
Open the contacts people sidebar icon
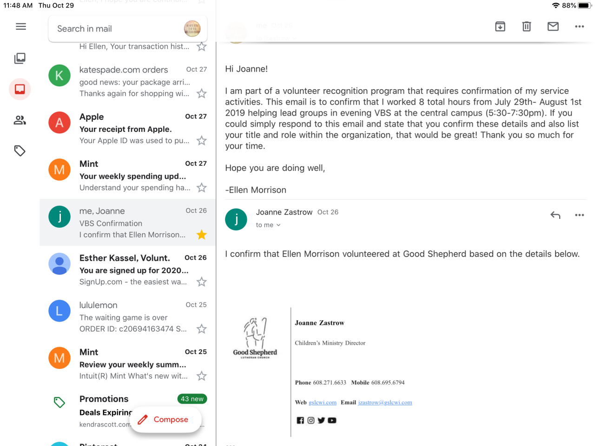tap(20, 120)
